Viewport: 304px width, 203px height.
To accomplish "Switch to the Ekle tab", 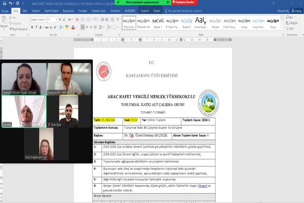I will pos(25,11).
